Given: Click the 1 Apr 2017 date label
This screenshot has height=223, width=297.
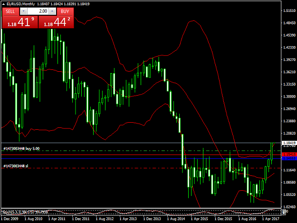Looking at the screenshot, I should point(271,219).
